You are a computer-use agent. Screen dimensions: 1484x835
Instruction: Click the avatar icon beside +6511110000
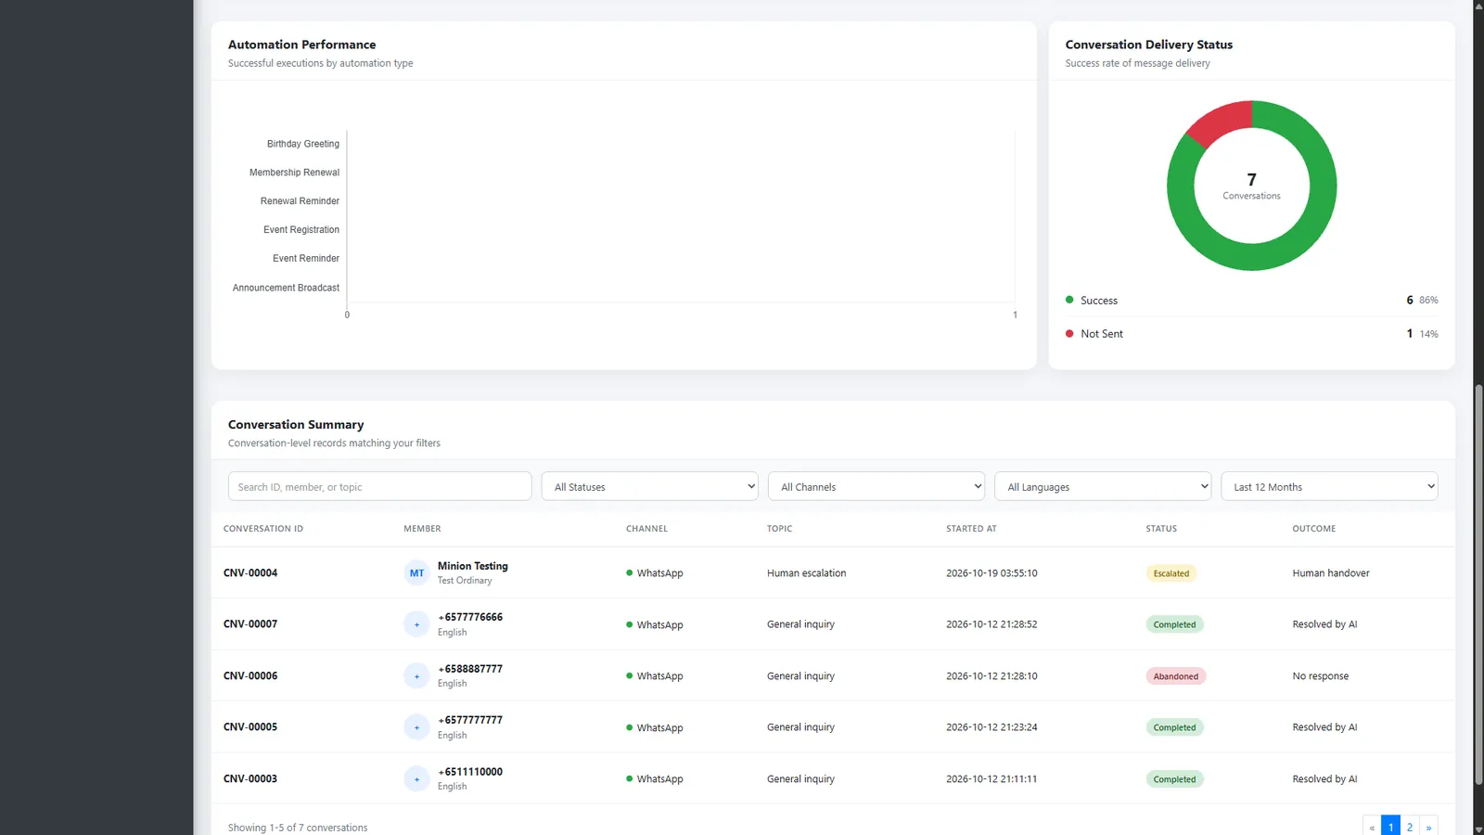[x=416, y=779]
